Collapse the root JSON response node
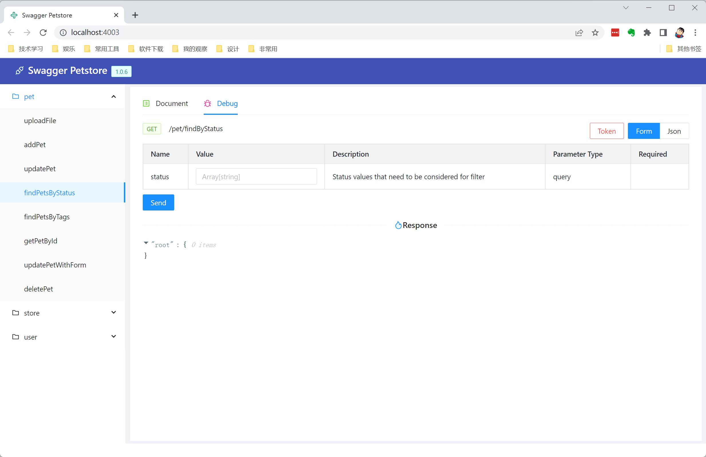 (146, 243)
